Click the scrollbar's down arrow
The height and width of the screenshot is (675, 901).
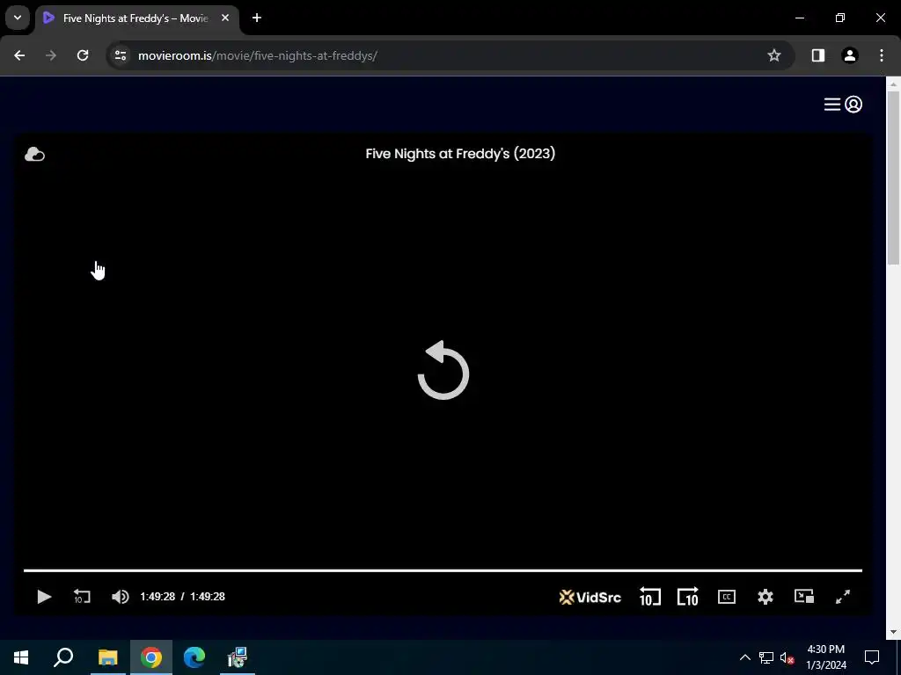(894, 633)
